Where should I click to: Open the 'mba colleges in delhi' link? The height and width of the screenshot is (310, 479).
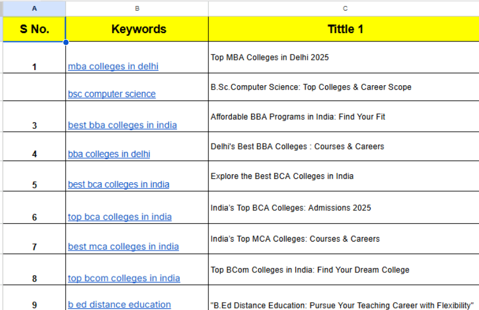pos(113,66)
